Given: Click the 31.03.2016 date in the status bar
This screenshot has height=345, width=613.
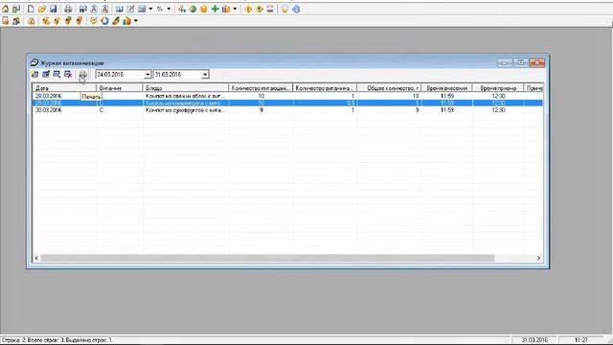Looking at the screenshot, I should tap(535, 340).
